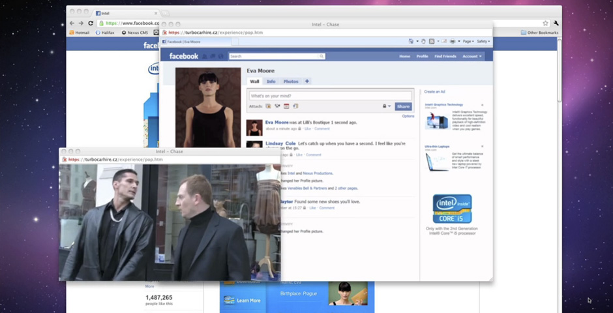
Task: Click Learn More on the Intel page
Action: [243, 301]
